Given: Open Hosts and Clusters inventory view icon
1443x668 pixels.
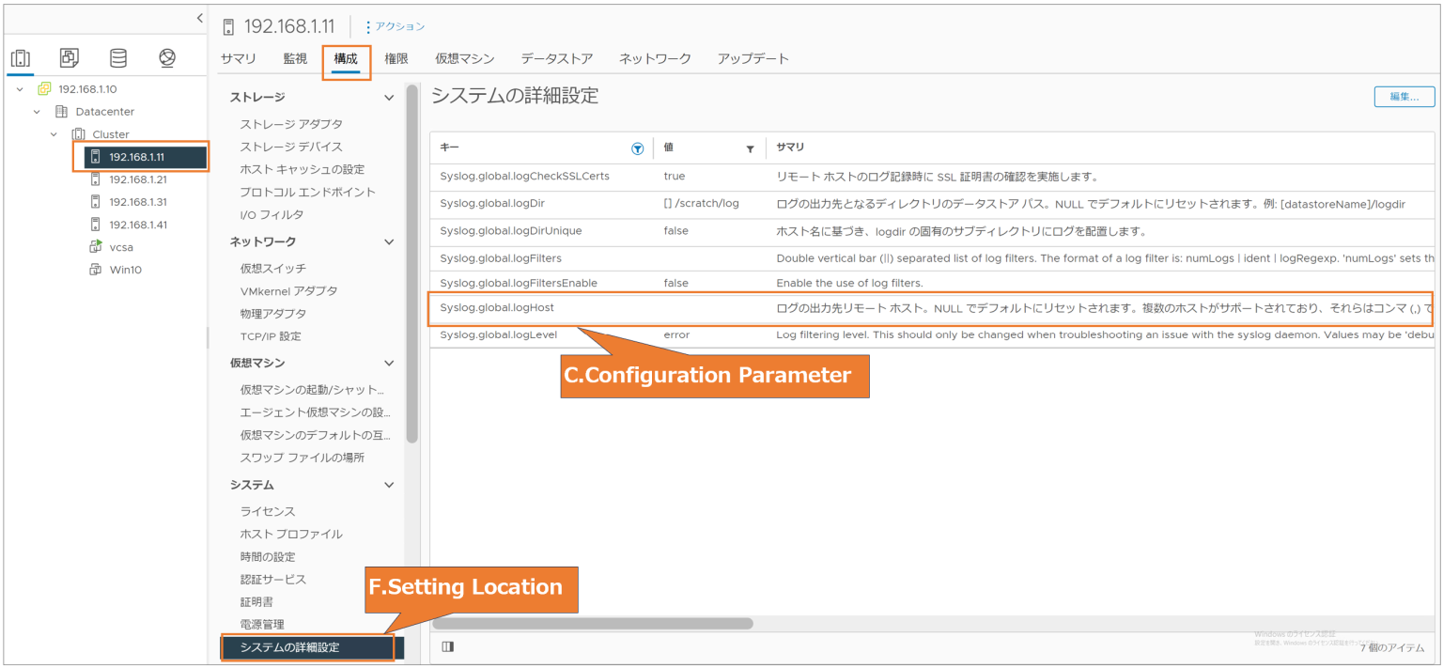Looking at the screenshot, I should [x=21, y=58].
